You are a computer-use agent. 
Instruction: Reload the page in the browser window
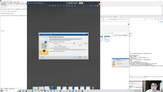[103, 19]
